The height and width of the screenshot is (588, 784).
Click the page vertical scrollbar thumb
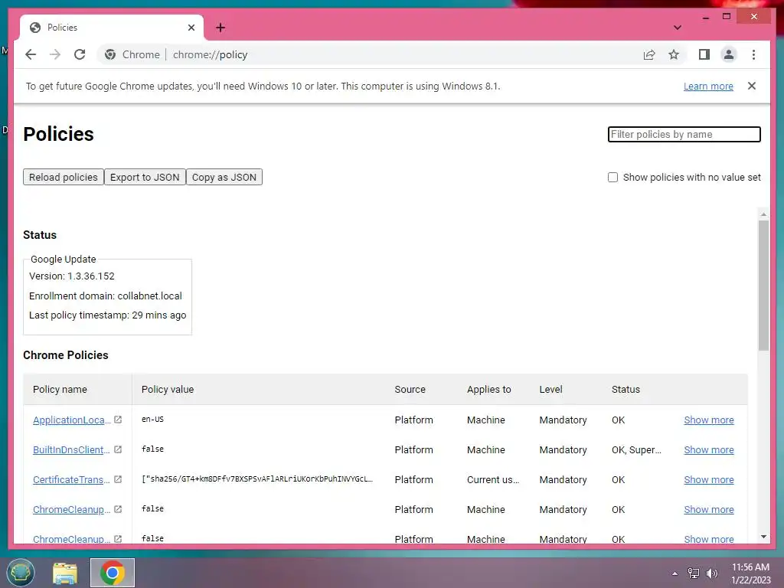click(x=763, y=285)
